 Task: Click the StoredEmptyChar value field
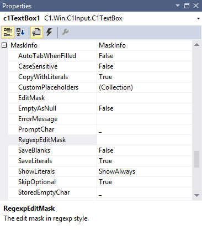pyautogui.click(x=145, y=192)
